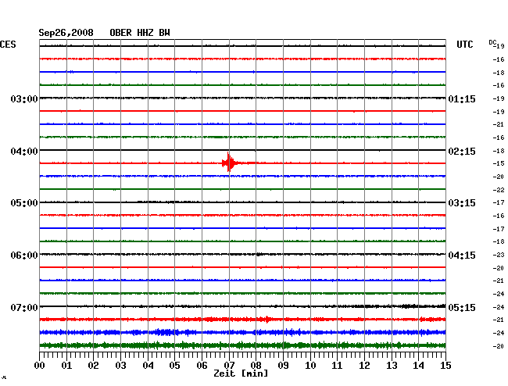The height and width of the screenshot is (386, 508).
Task: Click minute tick label "14" on bottom axis
Action: point(418,366)
